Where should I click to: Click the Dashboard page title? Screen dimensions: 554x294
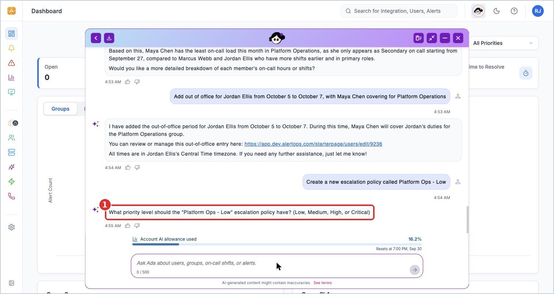click(x=46, y=11)
